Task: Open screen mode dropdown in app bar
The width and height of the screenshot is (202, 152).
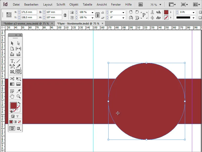Action: click(185, 5)
